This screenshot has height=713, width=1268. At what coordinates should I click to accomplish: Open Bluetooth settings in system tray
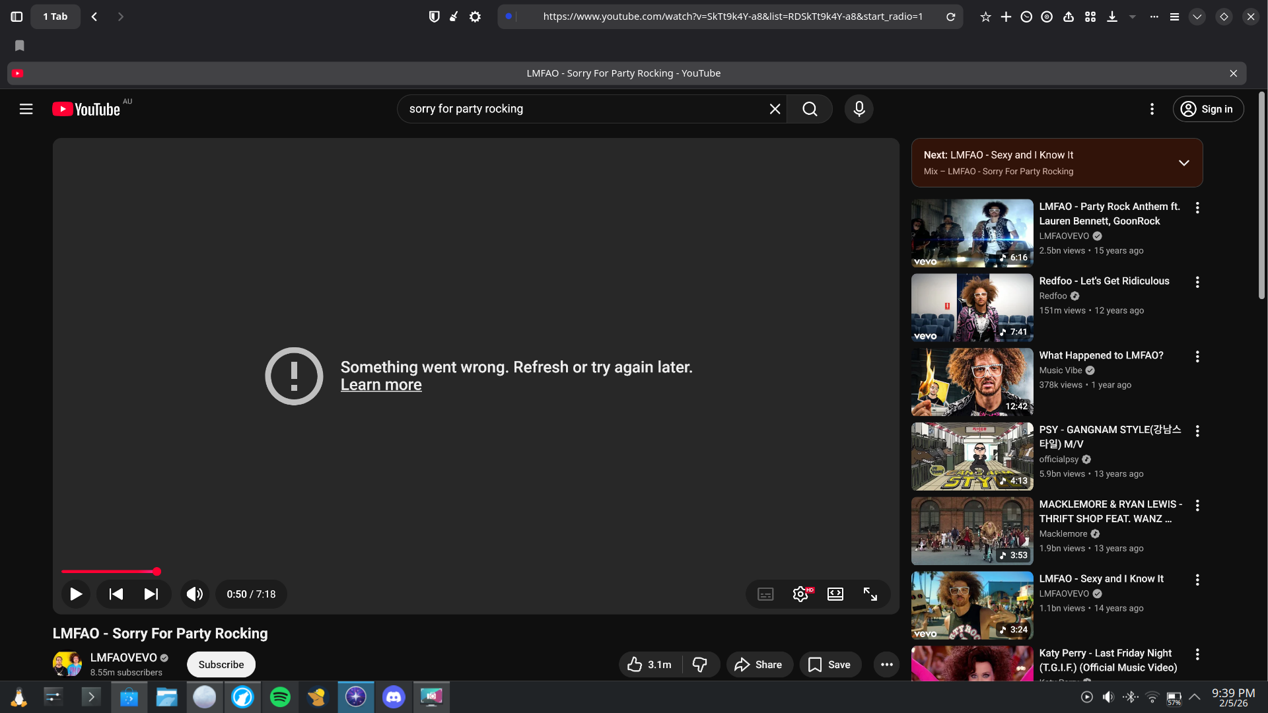[1130, 696]
